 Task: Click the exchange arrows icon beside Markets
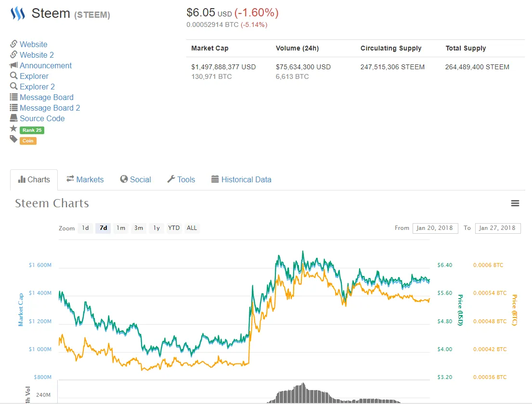(70, 178)
